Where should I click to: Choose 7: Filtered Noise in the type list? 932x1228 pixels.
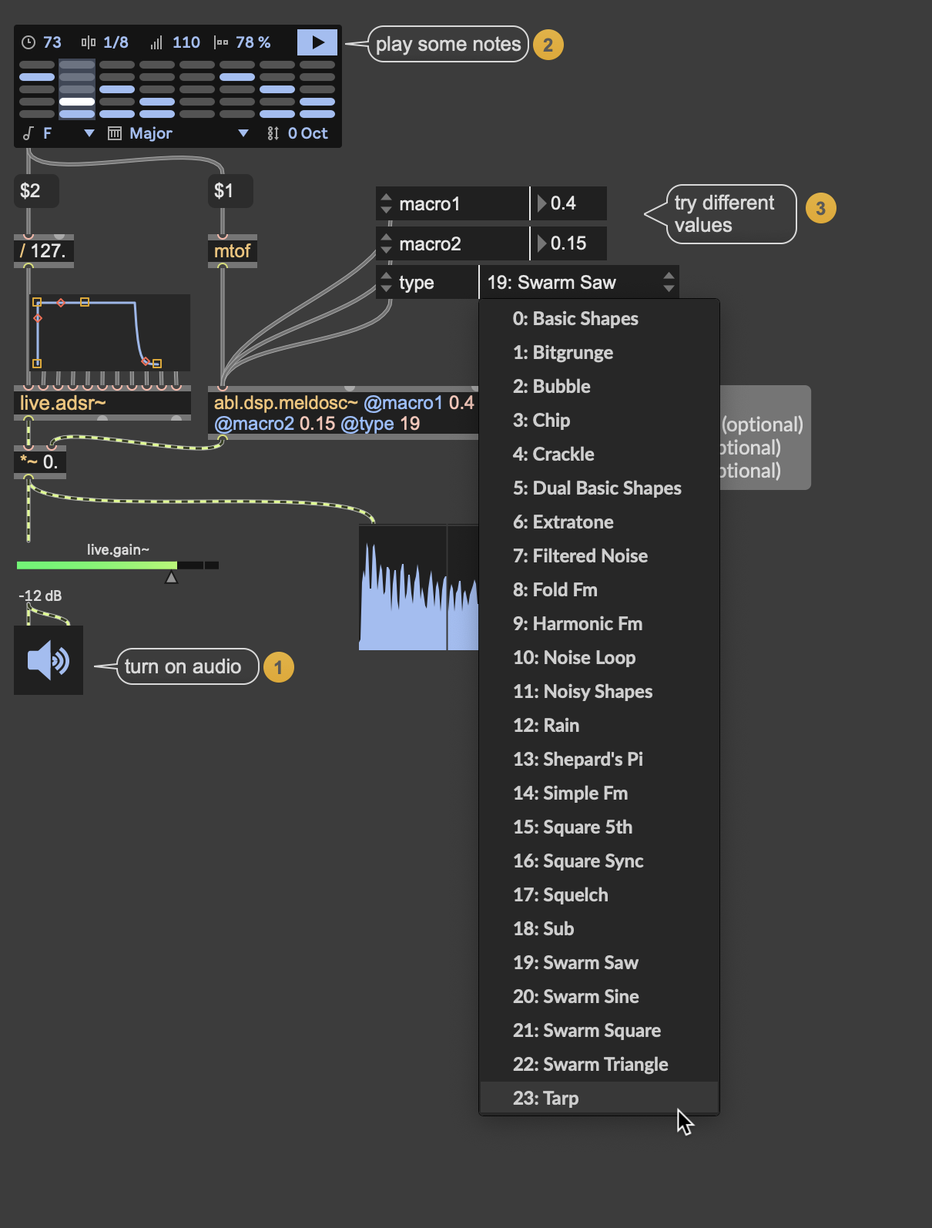580,555
